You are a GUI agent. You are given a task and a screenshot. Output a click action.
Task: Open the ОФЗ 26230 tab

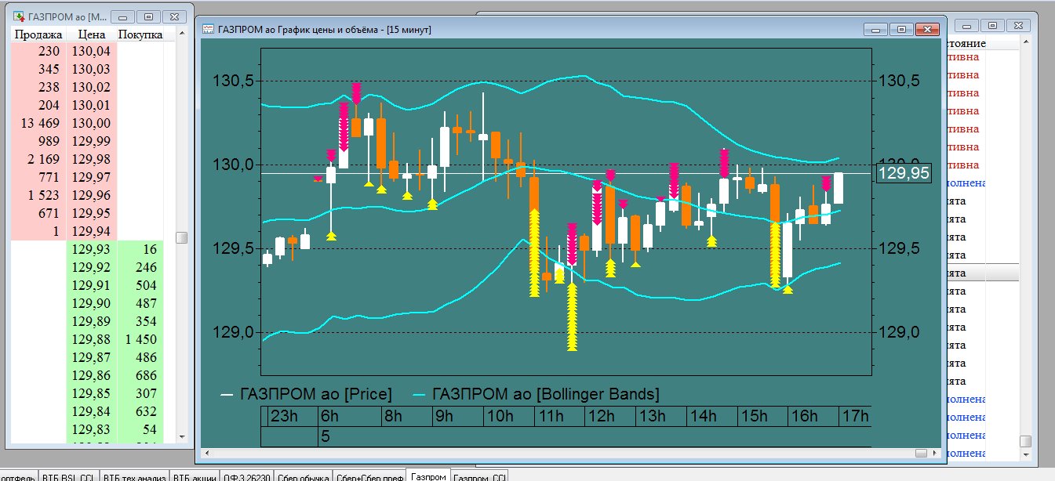(248, 476)
